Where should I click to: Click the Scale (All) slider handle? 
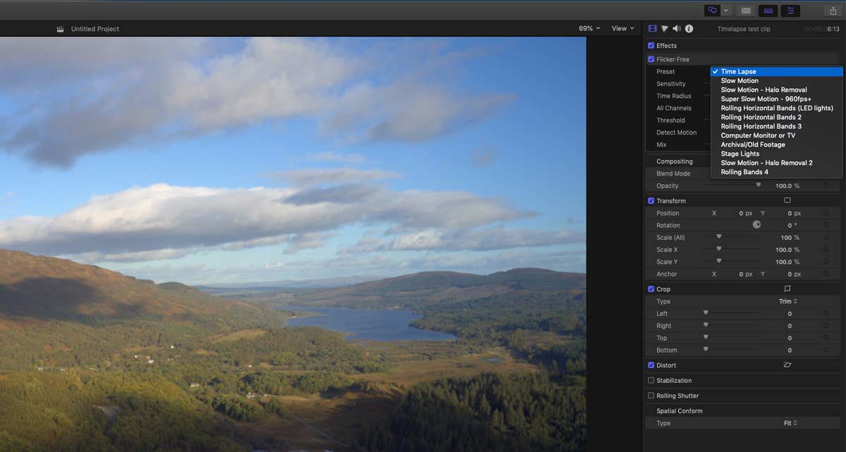click(718, 237)
